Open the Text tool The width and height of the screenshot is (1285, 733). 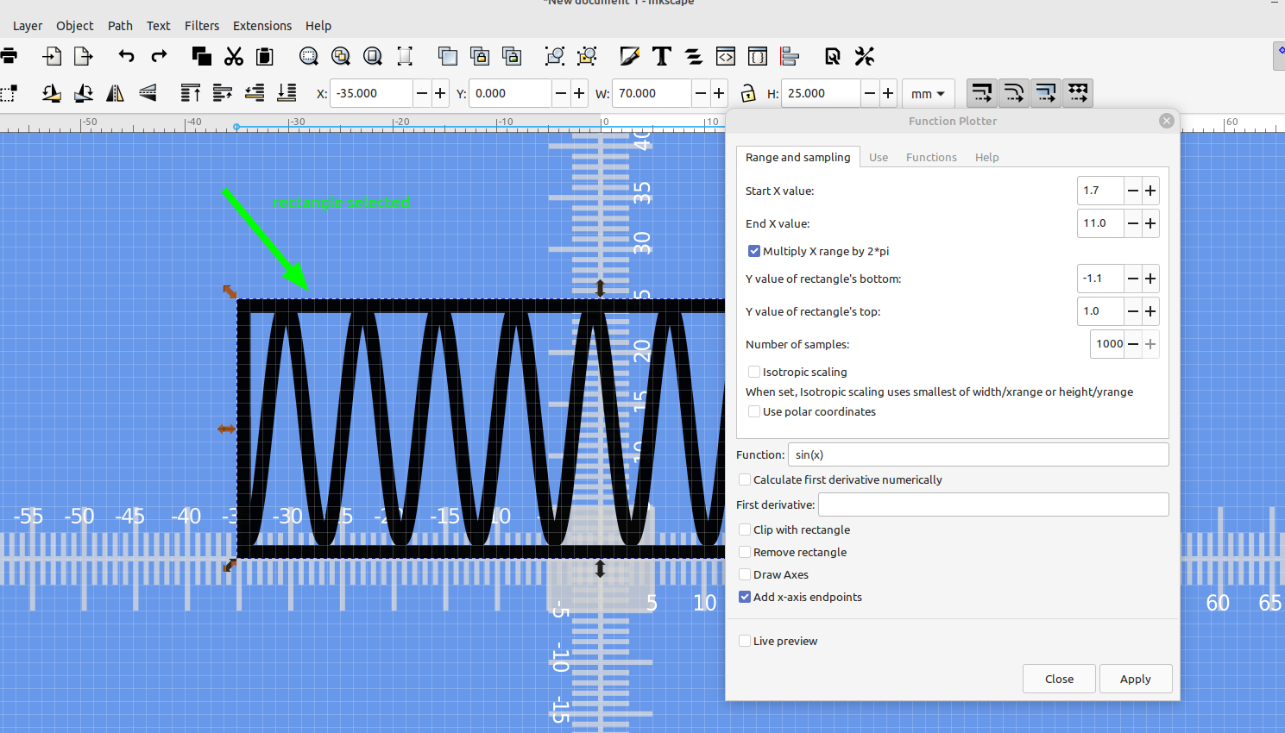pos(662,56)
